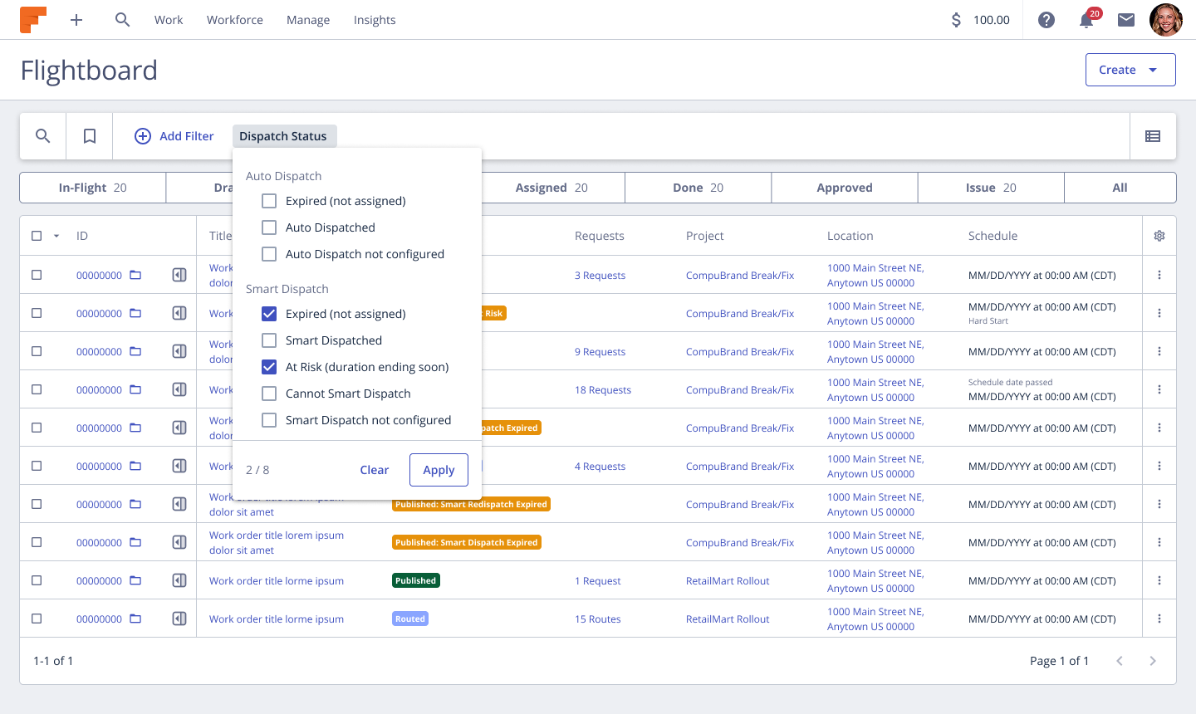The height and width of the screenshot is (714, 1196).
Task: Go to the next page arrow
Action: tap(1153, 661)
